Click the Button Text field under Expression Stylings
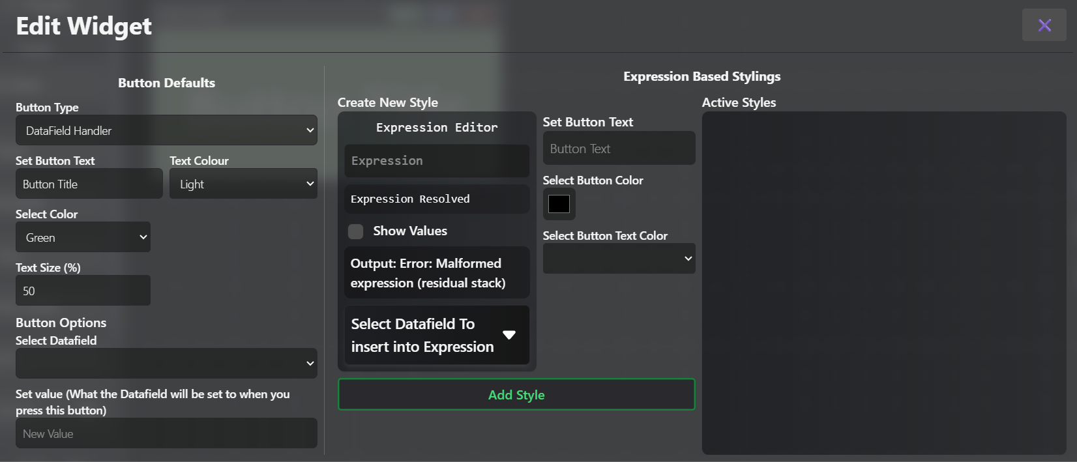Image resolution: width=1077 pixels, height=462 pixels. click(x=619, y=149)
